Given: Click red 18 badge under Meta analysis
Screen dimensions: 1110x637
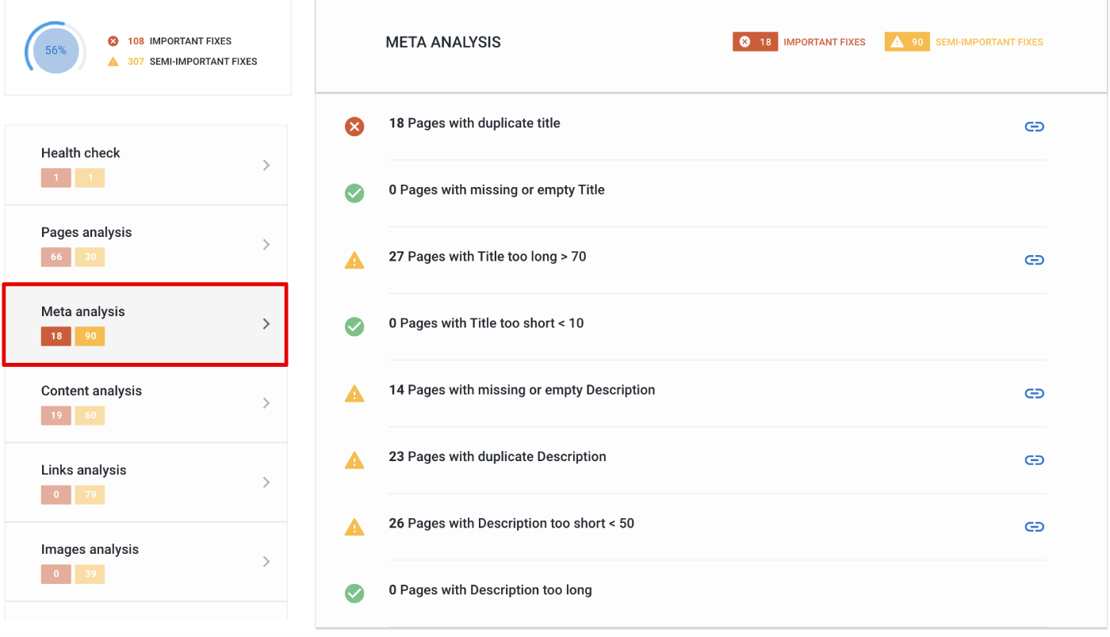Looking at the screenshot, I should tap(56, 336).
